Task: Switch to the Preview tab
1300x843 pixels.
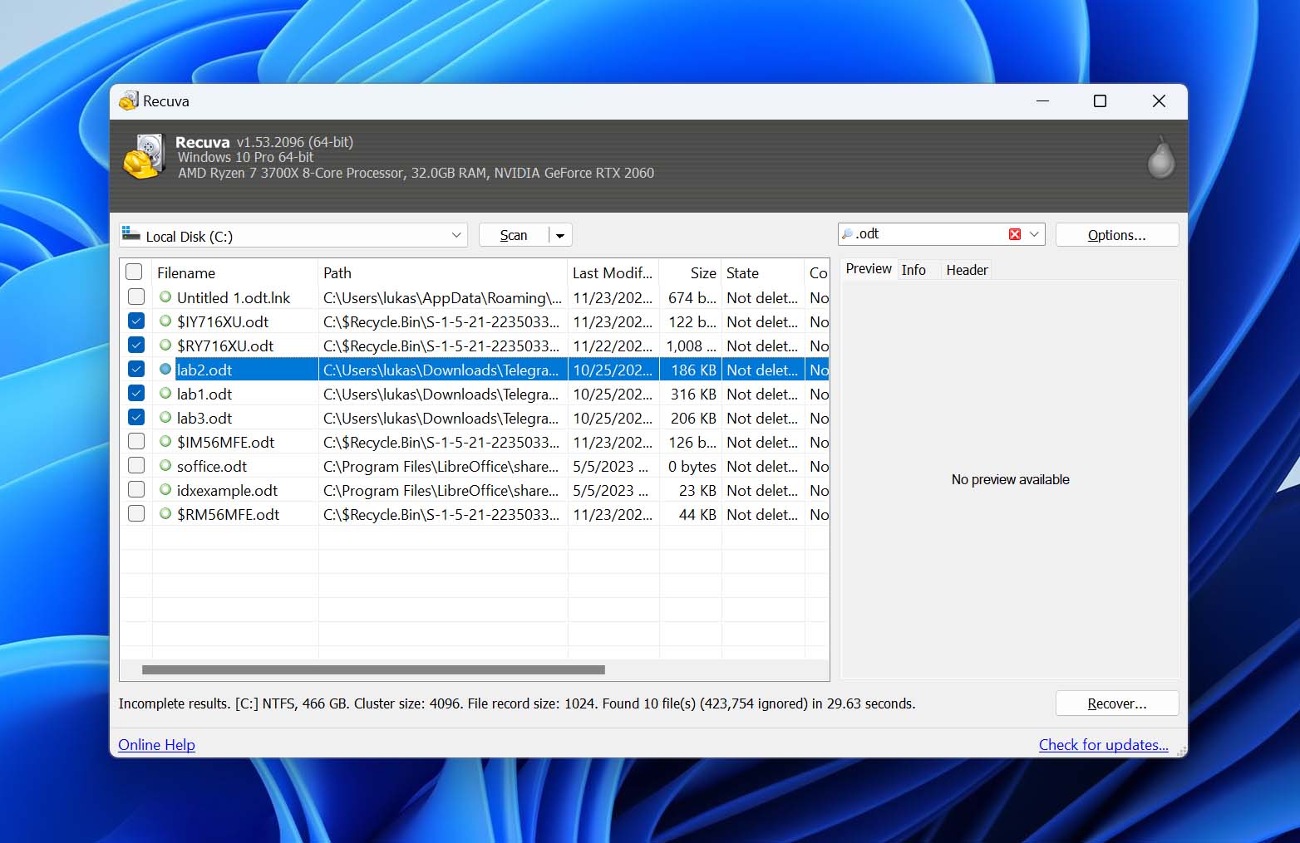Action: click(x=868, y=269)
